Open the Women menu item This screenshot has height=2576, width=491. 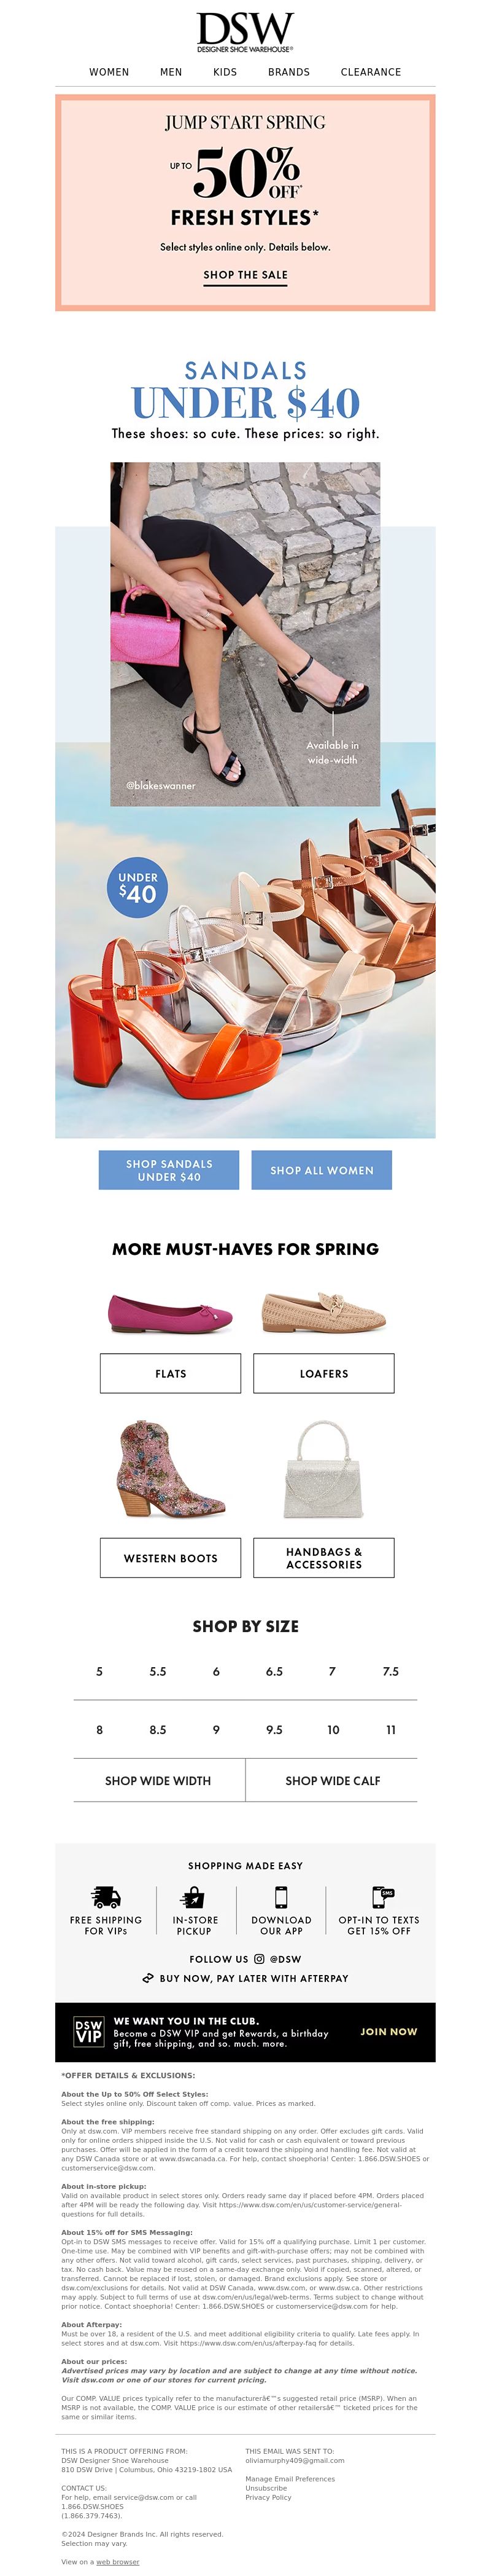pyautogui.click(x=109, y=72)
